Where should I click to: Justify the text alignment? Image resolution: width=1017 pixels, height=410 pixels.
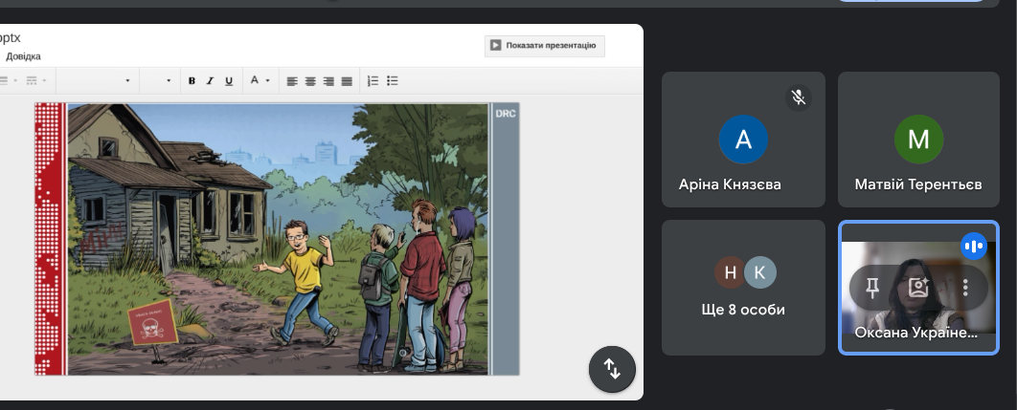click(x=347, y=81)
